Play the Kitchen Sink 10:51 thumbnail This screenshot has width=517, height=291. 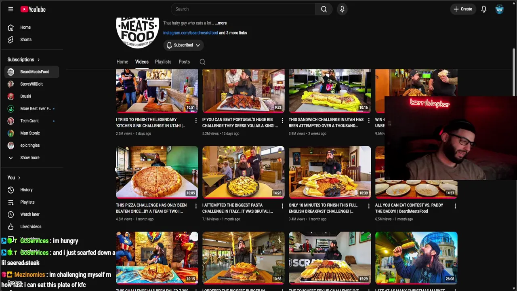[x=157, y=91]
